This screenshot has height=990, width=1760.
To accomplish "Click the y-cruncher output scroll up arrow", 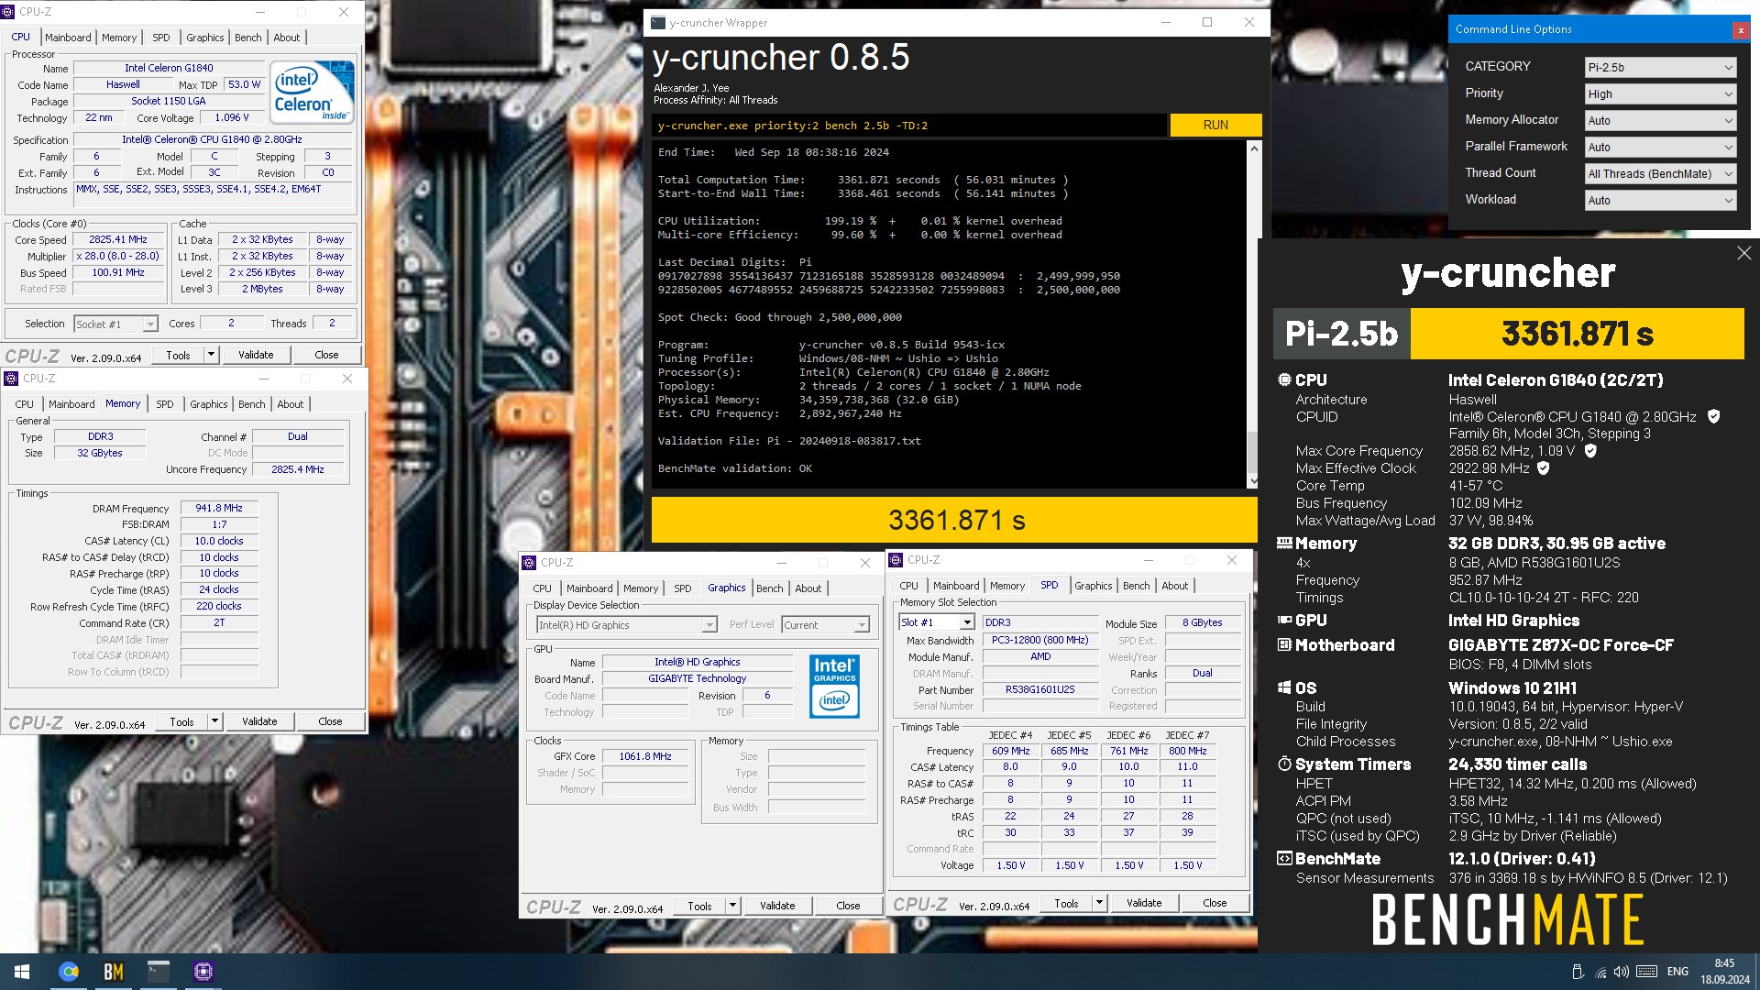I will tap(1253, 148).
